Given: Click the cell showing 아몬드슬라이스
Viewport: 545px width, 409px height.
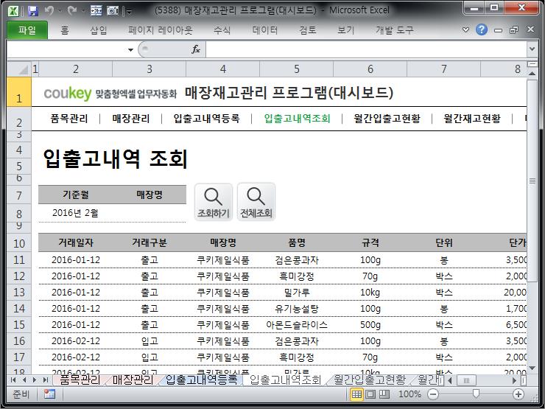Looking at the screenshot, I should pyautogui.click(x=297, y=325).
